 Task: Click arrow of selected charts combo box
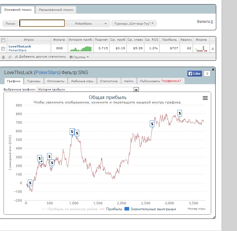(136, 90)
